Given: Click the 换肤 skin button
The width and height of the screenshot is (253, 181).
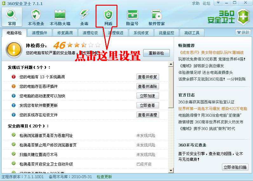Looking at the screenshot, I should tap(243, 32).
